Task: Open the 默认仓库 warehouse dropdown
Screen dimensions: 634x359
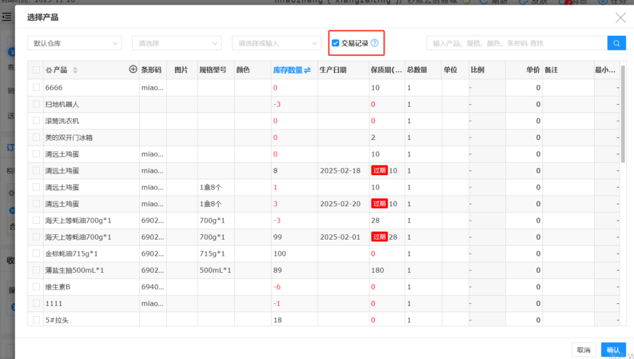Action: [75, 43]
